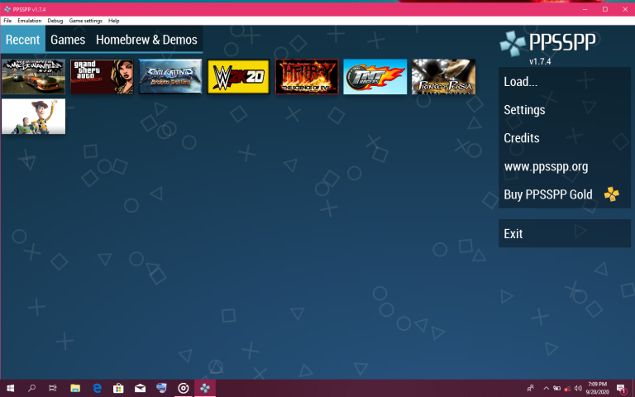
Task: Open Task View on the taskbar
Action: (53, 389)
